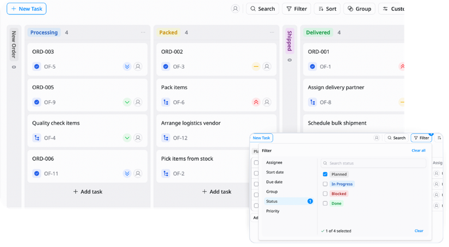The width and height of the screenshot is (449, 247).
Task: Open the Schedule bulk shipment card
Action: [354, 124]
